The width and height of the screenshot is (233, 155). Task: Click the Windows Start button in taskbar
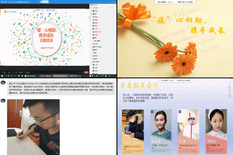click(2, 76)
